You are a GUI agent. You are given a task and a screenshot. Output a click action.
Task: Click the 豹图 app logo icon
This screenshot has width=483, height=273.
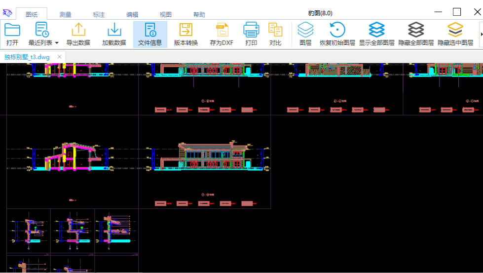7,13
